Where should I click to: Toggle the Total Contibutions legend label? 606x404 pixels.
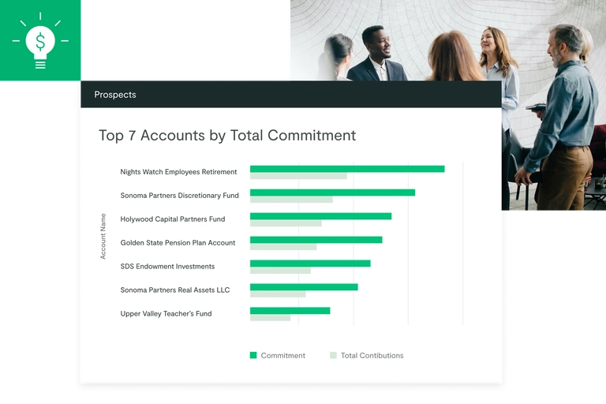pos(372,356)
